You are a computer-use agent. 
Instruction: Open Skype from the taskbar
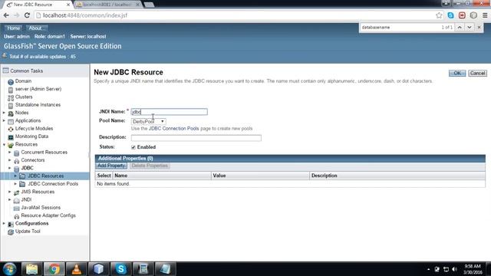(121, 269)
